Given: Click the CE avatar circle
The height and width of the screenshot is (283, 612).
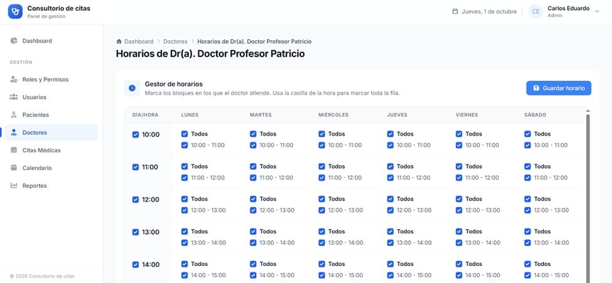Looking at the screenshot, I should click(x=536, y=12).
